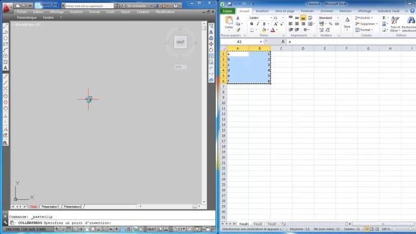Click the Pan tool in AutoCAD's right toolbar
The height and width of the screenshot is (234, 416).
(211, 44)
